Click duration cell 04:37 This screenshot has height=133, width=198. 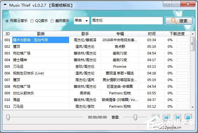151,100
